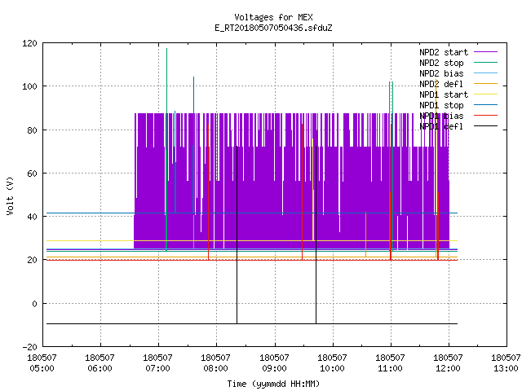The height and width of the screenshot is (391, 522).
Task: Click the 'Volt (V)' y-axis label
Action: (x=10, y=195)
